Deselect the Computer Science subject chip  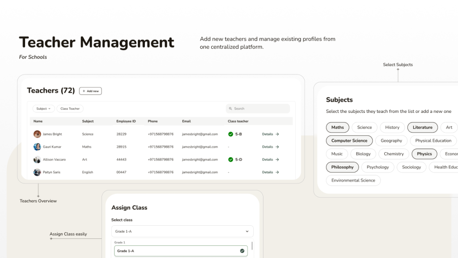[x=349, y=141]
